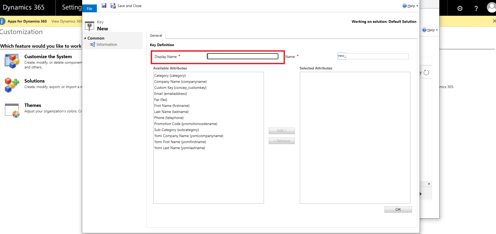
Task: Click the Customize the System icon
Action: [12, 61]
